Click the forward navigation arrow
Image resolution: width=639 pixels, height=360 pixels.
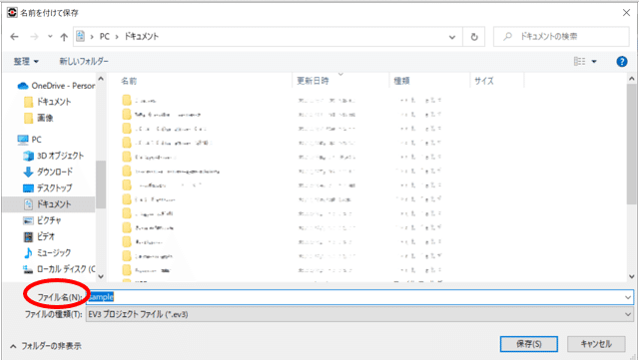[34, 37]
